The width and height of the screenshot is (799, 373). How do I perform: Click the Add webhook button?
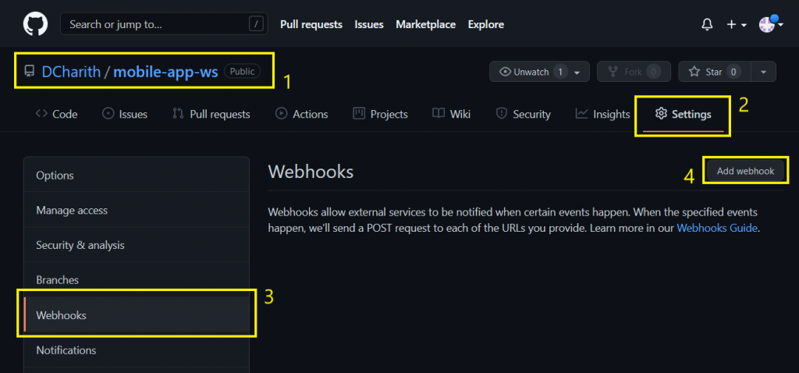click(x=745, y=171)
